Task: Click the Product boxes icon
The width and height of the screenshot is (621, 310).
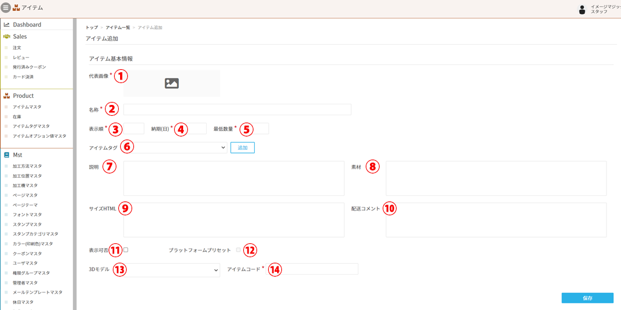Action: click(x=7, y=96)
